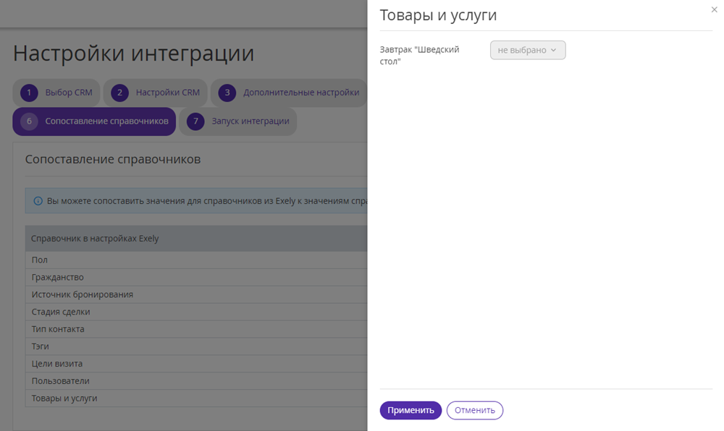Viewport: 724px width, 431px height.
Task: Select the Стадия сделки row
Action: coord(196,312)
